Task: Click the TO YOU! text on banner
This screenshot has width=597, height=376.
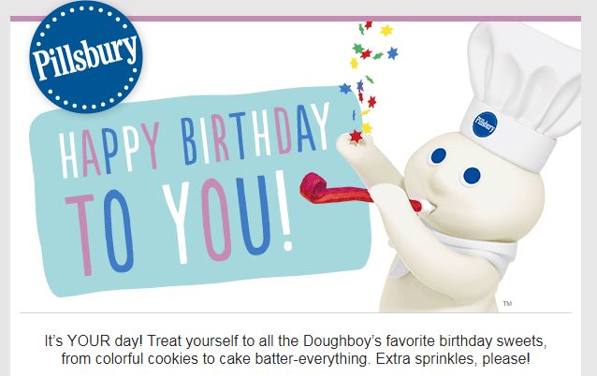Action: pyautogui.click(x=179, y=223)
